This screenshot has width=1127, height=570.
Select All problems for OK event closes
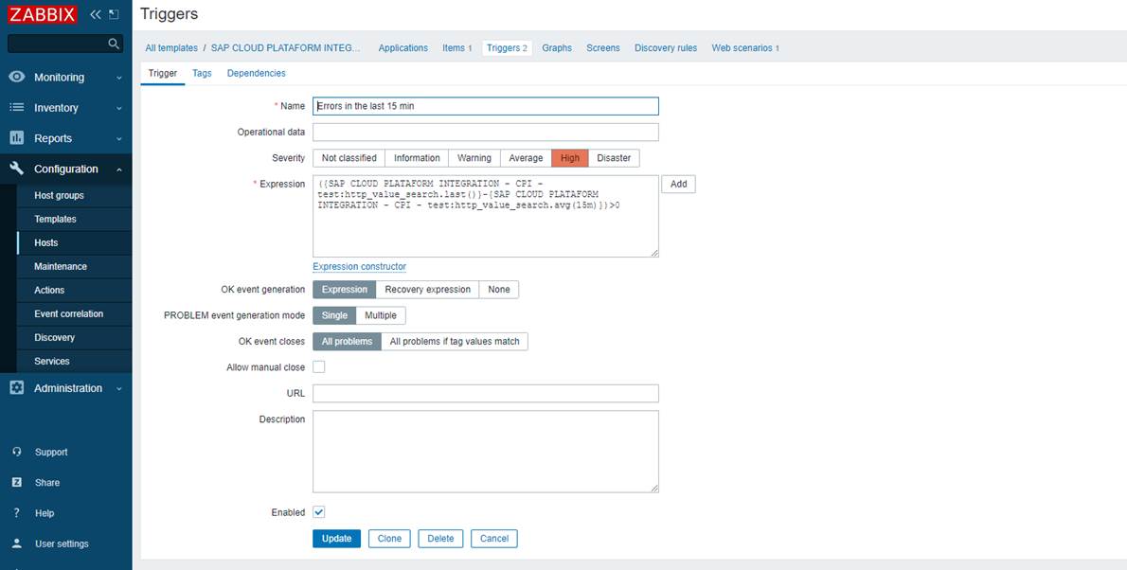click(x=348, y=342)
